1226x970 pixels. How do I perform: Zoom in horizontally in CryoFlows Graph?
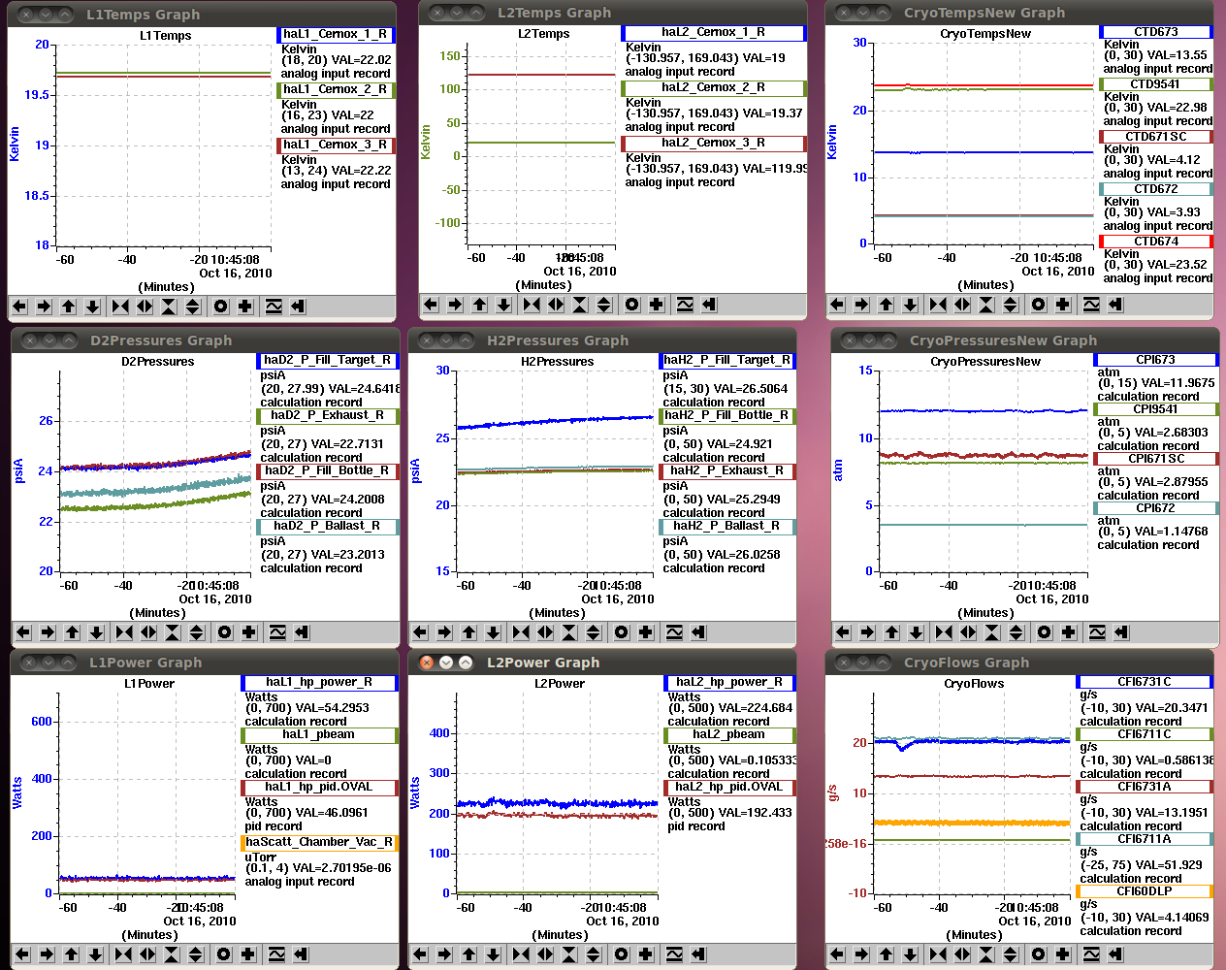point(938,954)
